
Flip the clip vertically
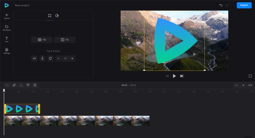pos(42,59)
